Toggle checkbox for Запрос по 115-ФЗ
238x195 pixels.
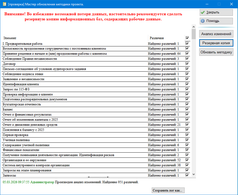point(187,89)
